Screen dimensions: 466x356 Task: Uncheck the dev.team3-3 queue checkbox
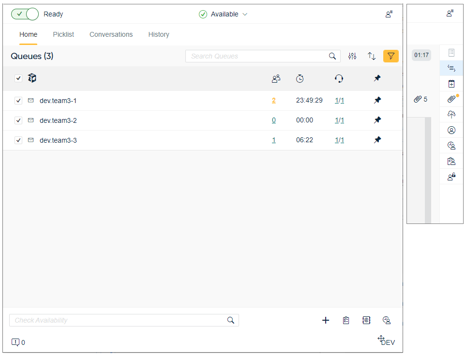[x=18, y=140]
